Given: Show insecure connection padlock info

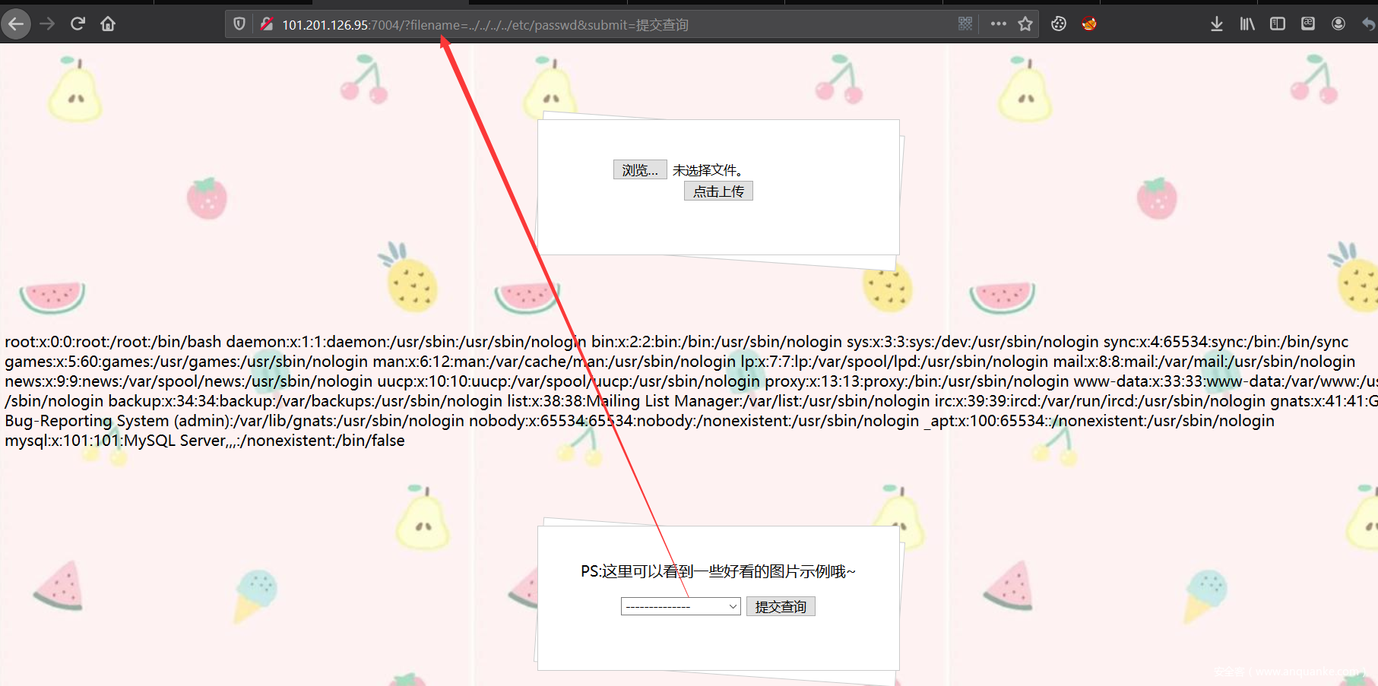Looking at the screenshot, I should (267, 24).
